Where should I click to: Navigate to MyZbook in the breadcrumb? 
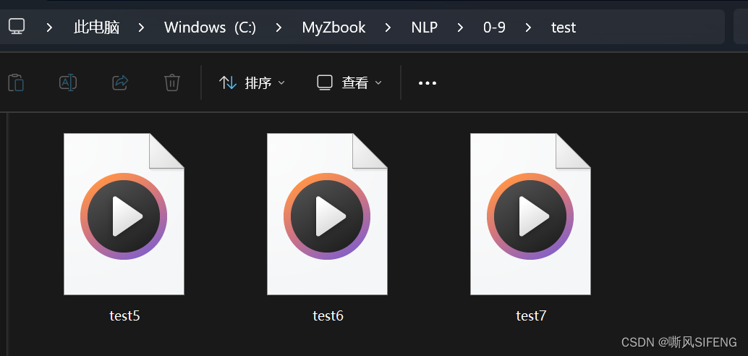pyautogui.click(x=333, y=27)
